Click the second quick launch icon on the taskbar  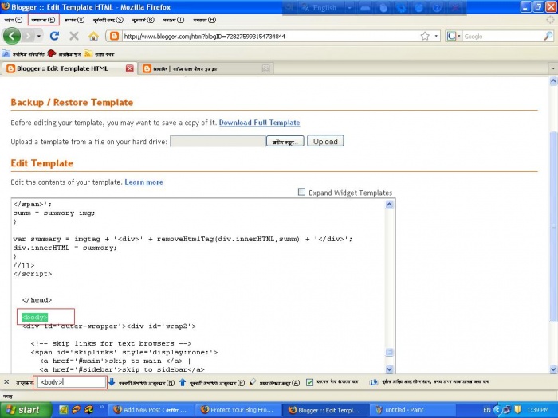pos(77,409)
